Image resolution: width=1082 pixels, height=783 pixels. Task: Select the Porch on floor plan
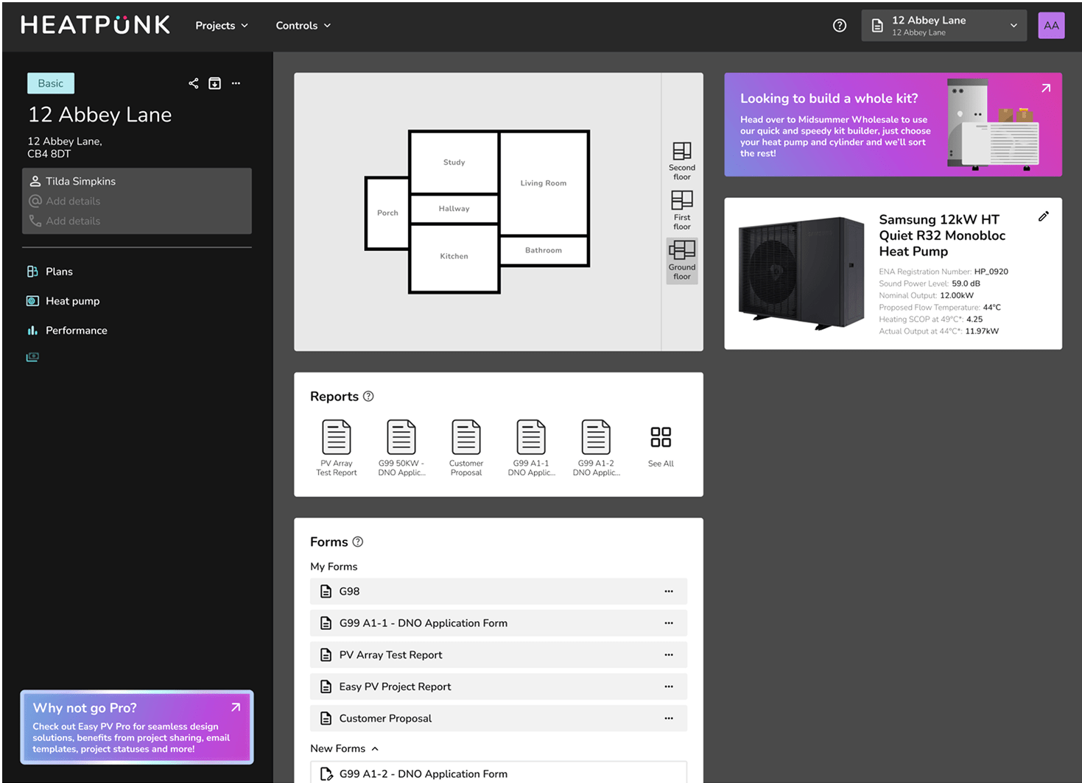pos(387,213)
